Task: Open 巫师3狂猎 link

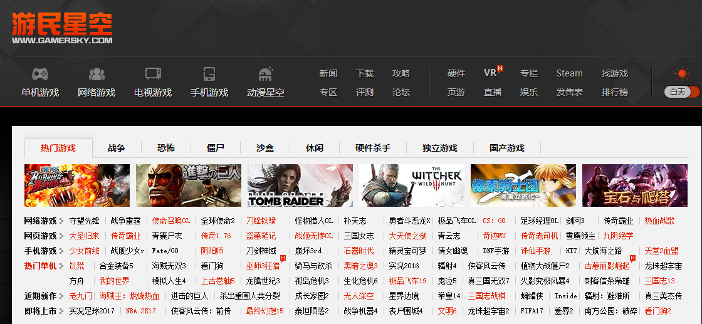Action: [x=263, y=266]
